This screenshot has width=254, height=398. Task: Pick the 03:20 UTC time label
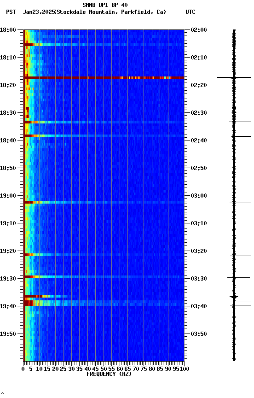click(199, 251)
